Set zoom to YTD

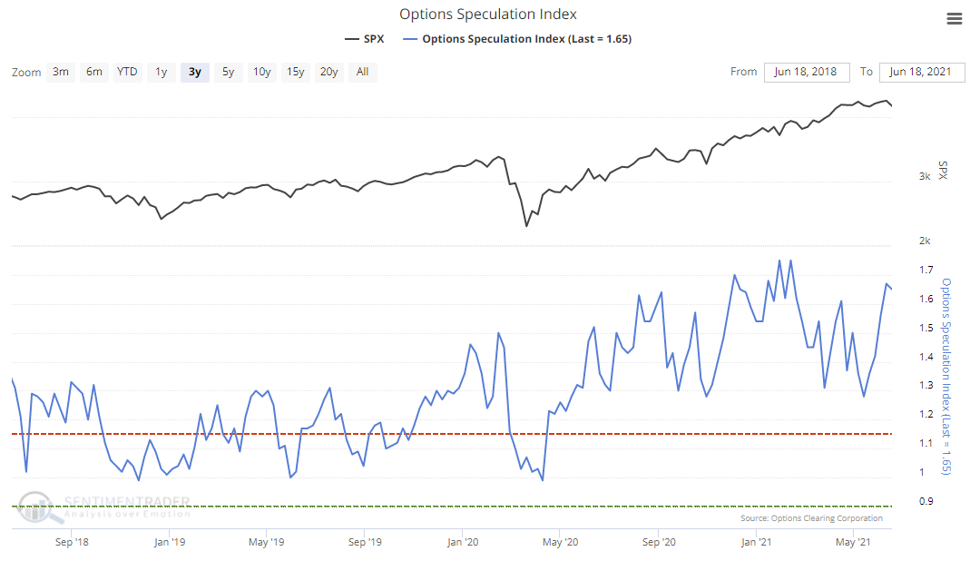pyautogui.click(x=127, y=72)
